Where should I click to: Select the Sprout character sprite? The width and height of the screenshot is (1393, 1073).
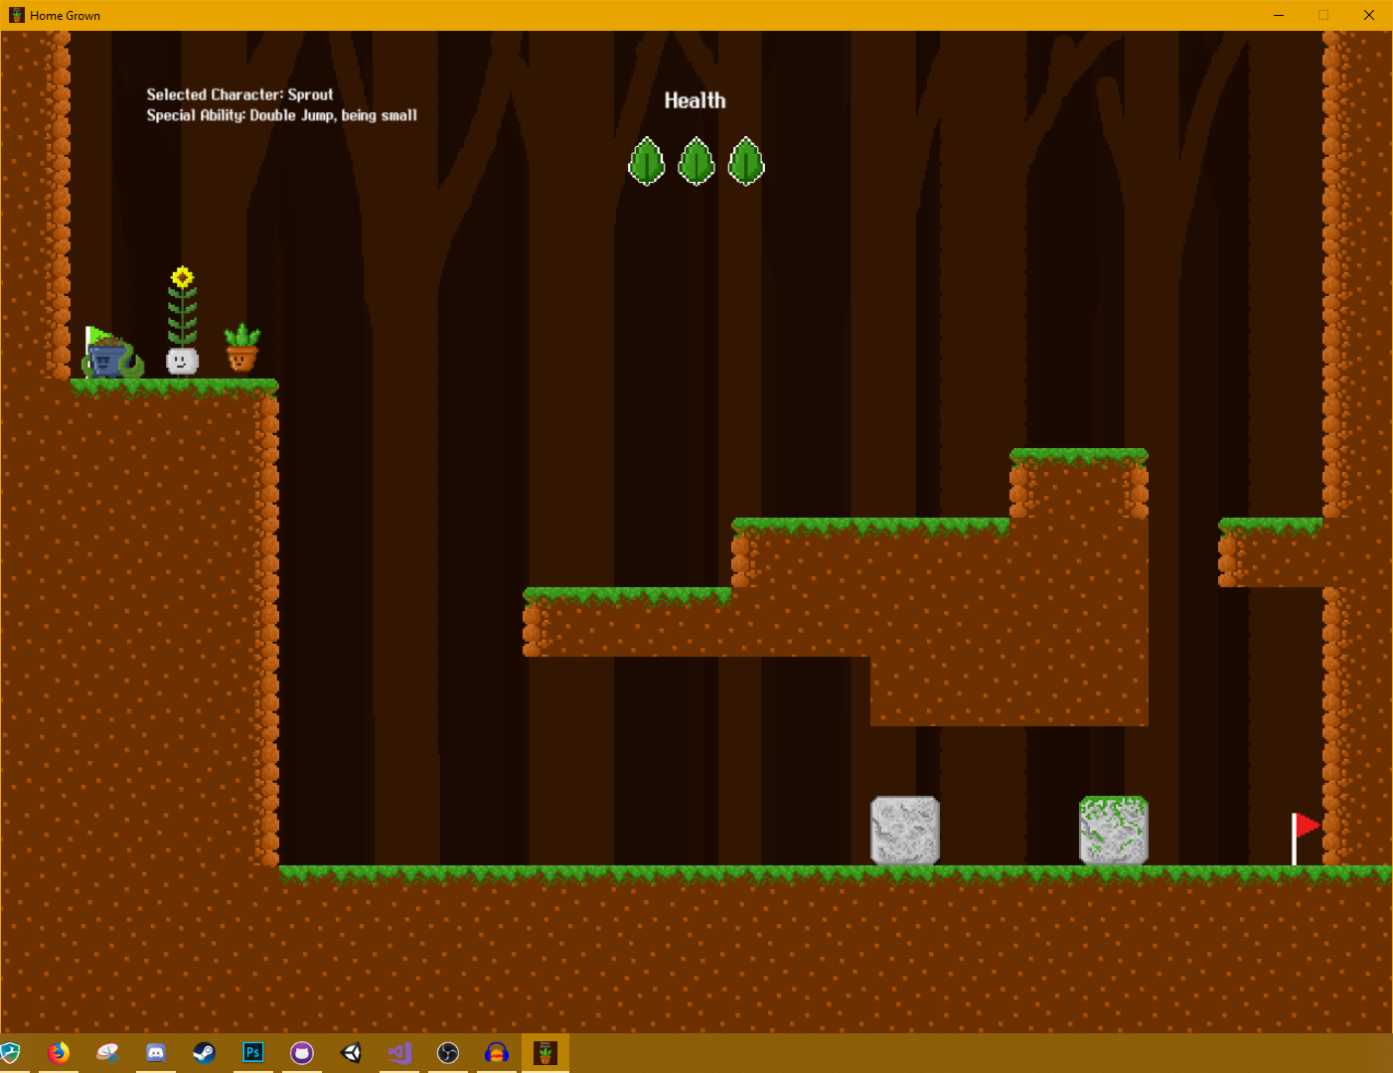click(x=180, y=361)
